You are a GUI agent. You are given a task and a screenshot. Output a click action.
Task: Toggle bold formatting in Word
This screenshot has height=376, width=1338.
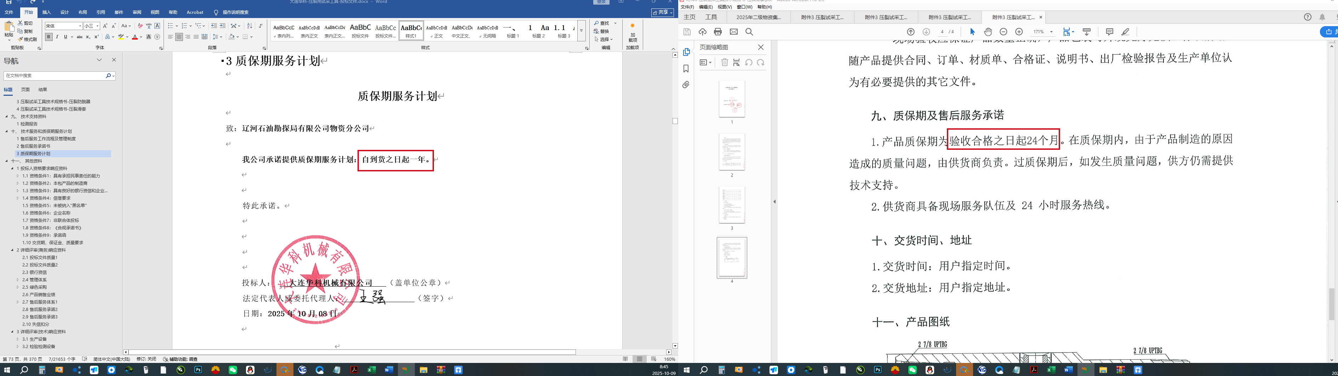[49, 37]
